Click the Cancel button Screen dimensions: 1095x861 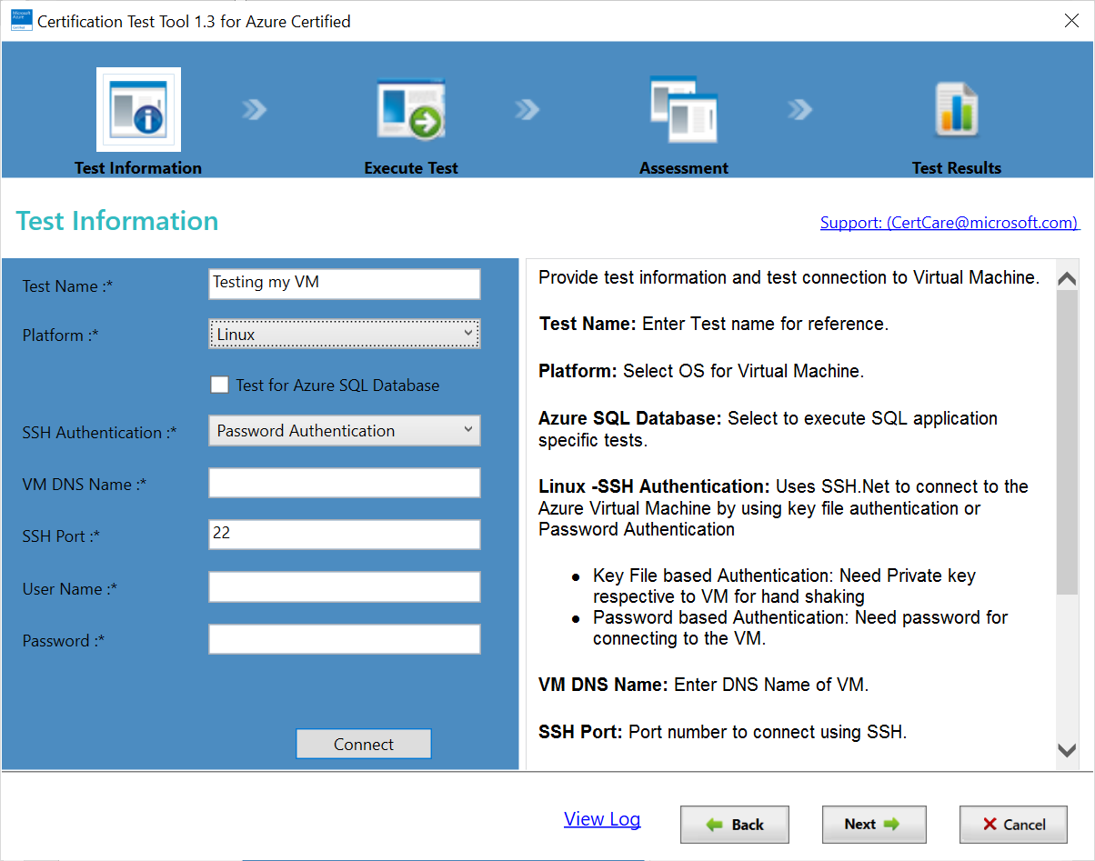1015,825
